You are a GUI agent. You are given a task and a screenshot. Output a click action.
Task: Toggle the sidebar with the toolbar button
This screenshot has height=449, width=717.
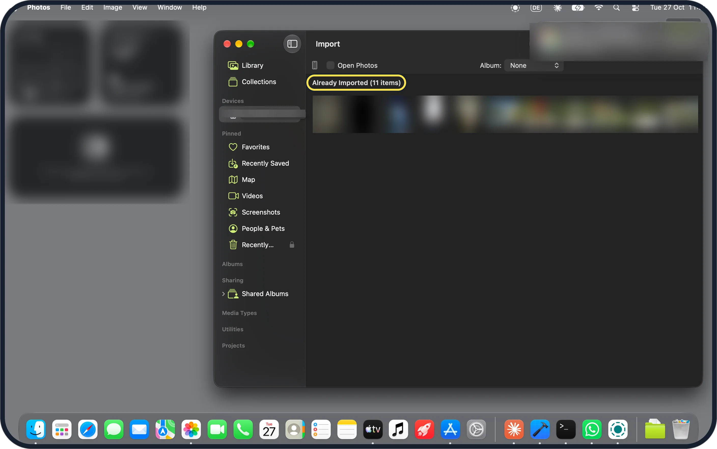[292, 44]
